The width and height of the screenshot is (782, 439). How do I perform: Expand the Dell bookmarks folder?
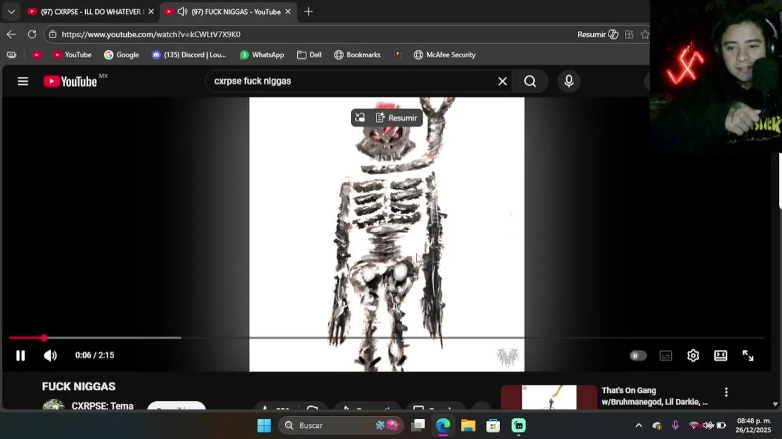pos(309,55)
